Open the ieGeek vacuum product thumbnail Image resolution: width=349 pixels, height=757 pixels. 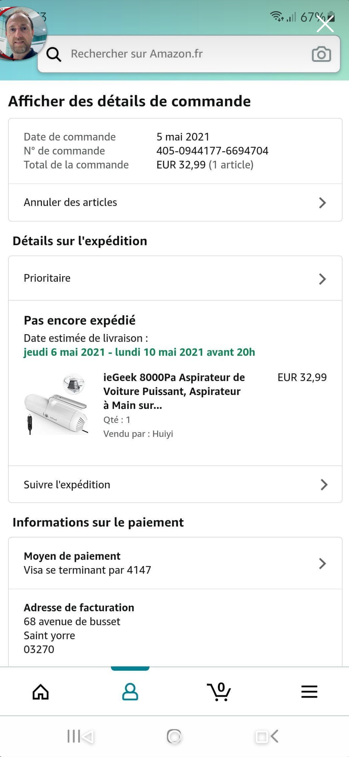tap(57, 404)
